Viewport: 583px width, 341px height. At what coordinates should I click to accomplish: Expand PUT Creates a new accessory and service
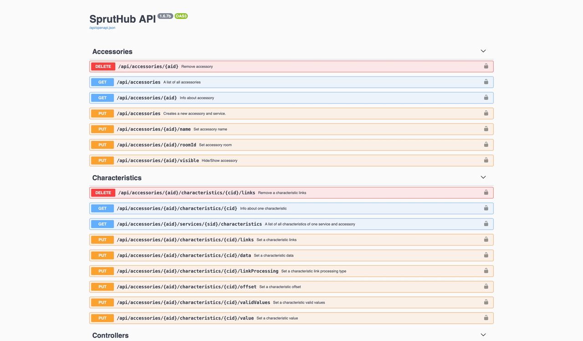pyautogui.click(x=291, y=114)
